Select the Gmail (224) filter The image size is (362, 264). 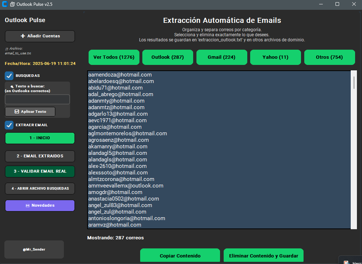coord(221,57)
